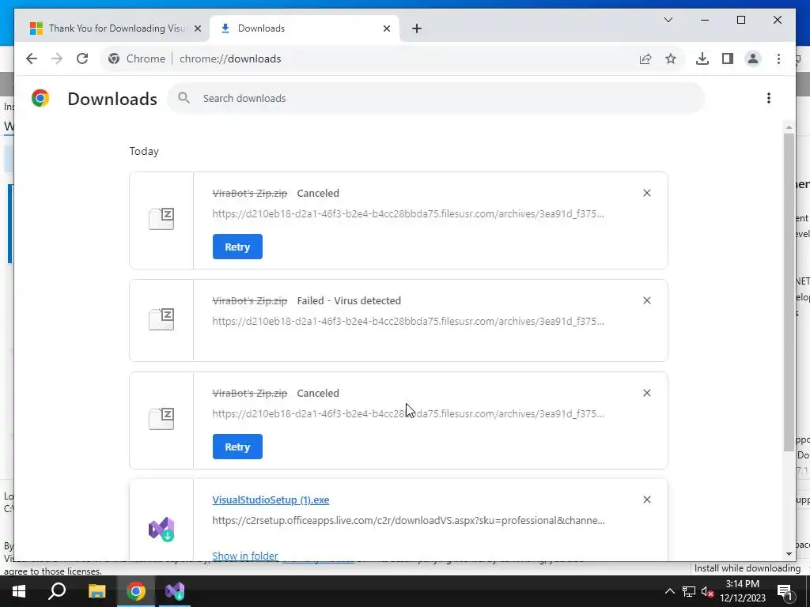This screenshot has height=607, width=810.
Task: Open the toolbar downloads tray icon
Action: (x=702, y=58)
